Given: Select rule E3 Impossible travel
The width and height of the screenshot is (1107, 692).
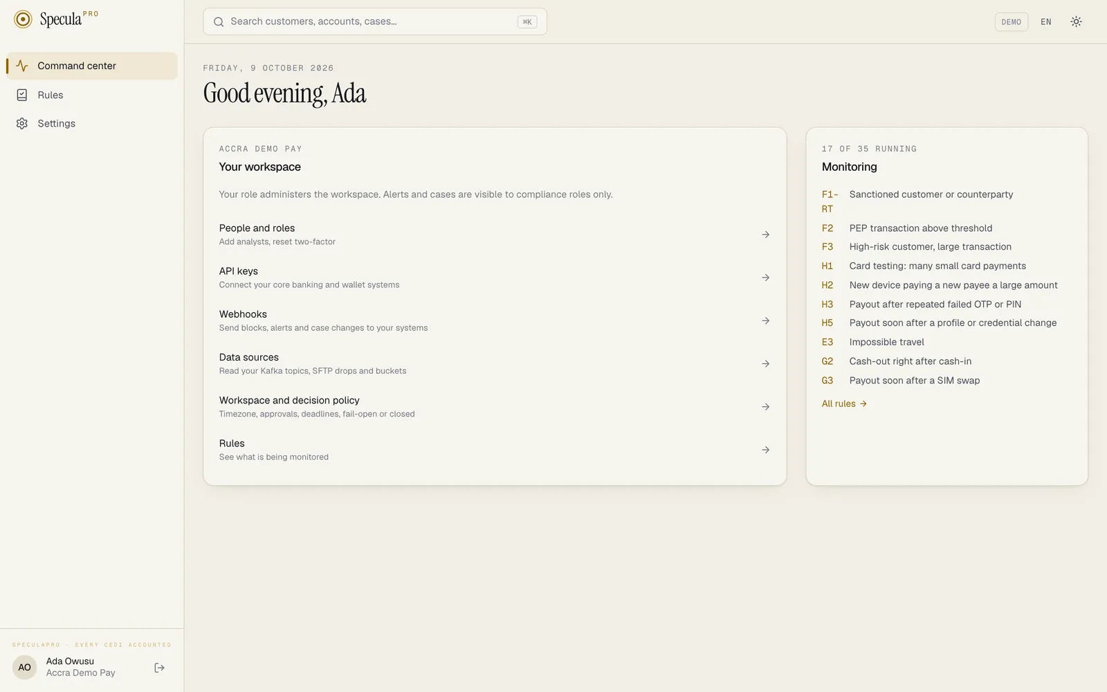Looking at the screenshot, I should pos(946,342).
